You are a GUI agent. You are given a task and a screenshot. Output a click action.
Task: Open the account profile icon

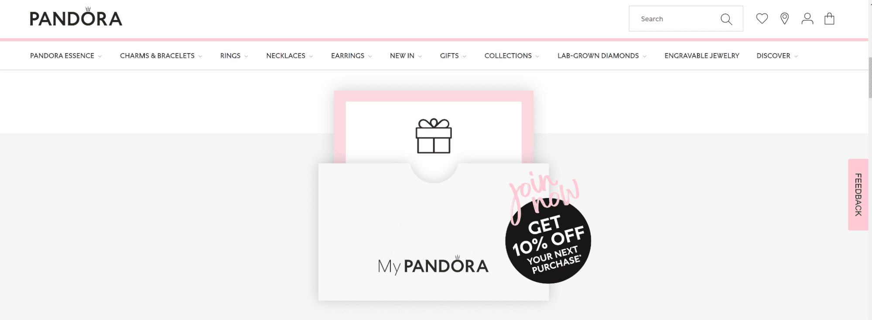point(807,19)
